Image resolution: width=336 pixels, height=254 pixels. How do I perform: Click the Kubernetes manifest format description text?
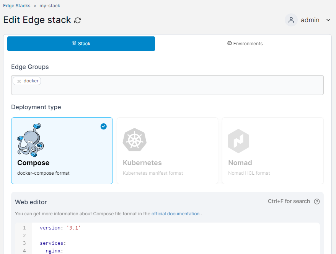(x=153, y=173)
